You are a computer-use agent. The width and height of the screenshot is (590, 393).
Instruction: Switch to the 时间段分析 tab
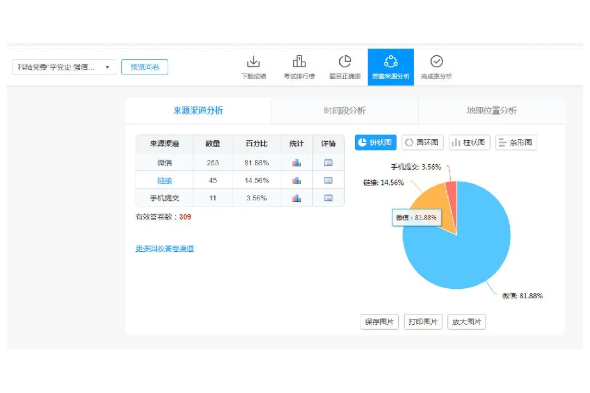pyautogui.click(x=345, y=111)
